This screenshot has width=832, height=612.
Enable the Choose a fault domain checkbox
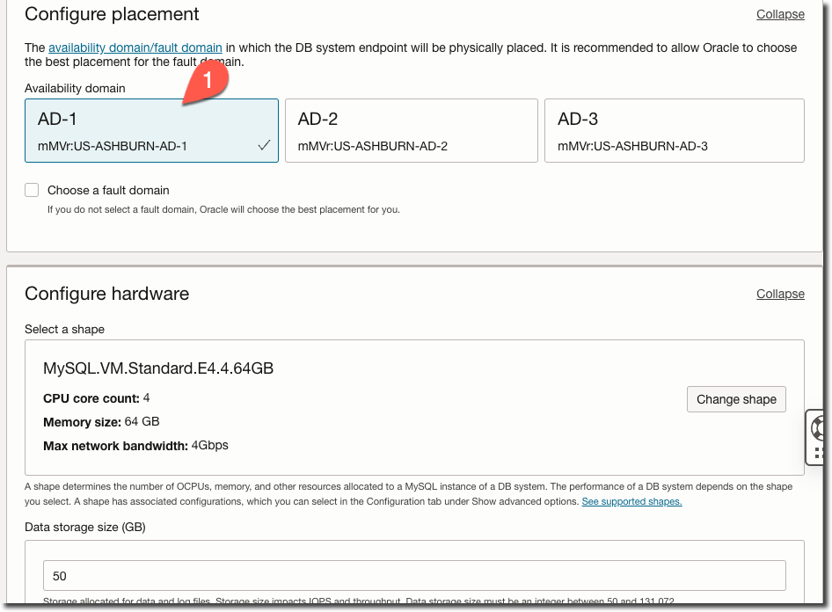[x=32, y=190]
